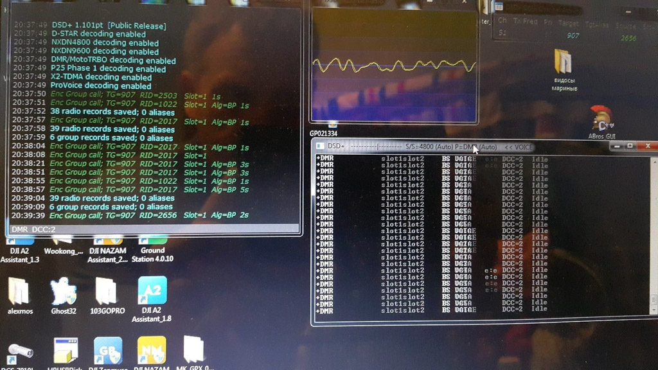Click the Target column header
The image size is (658, 370).
[568, 24]
